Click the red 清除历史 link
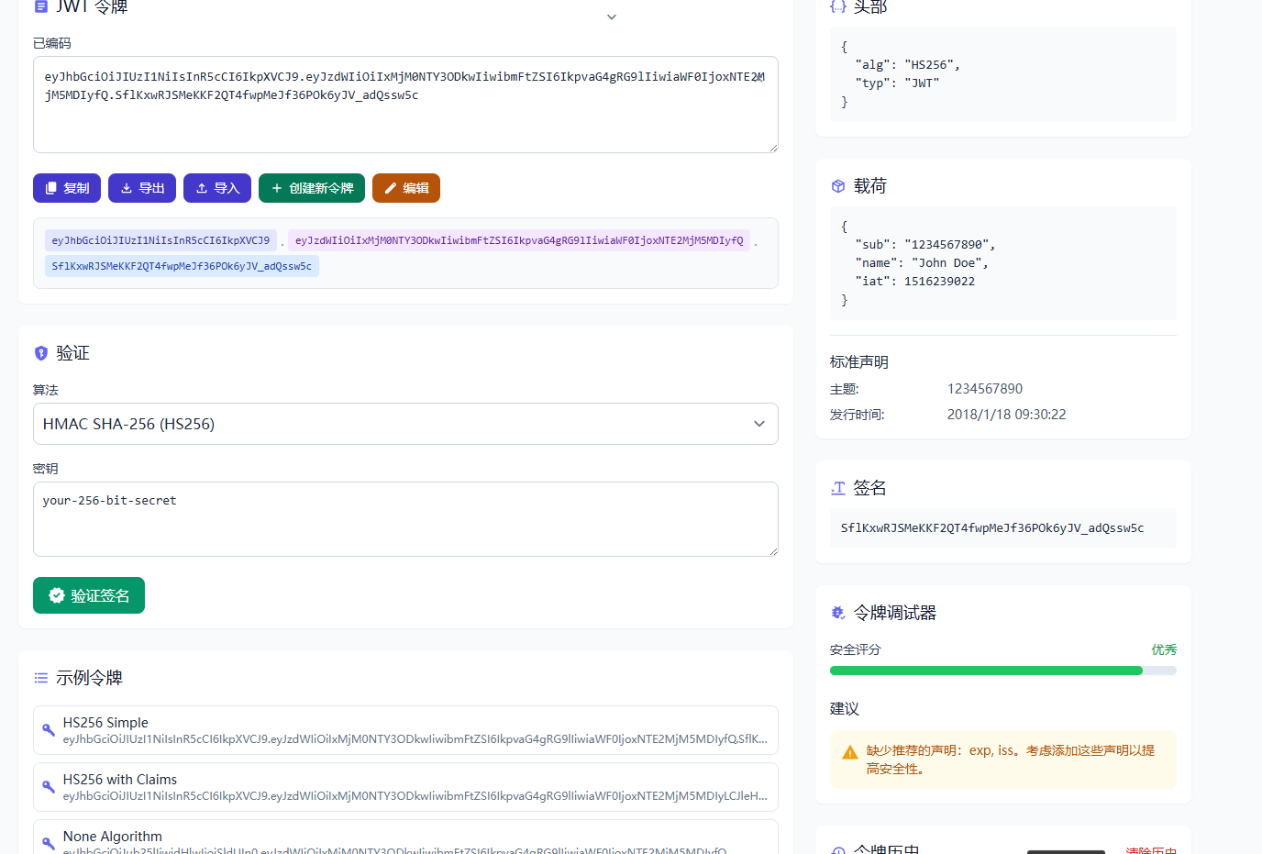The height and width of the screenshot is (854, 1262). click(x=1150, y=849)
